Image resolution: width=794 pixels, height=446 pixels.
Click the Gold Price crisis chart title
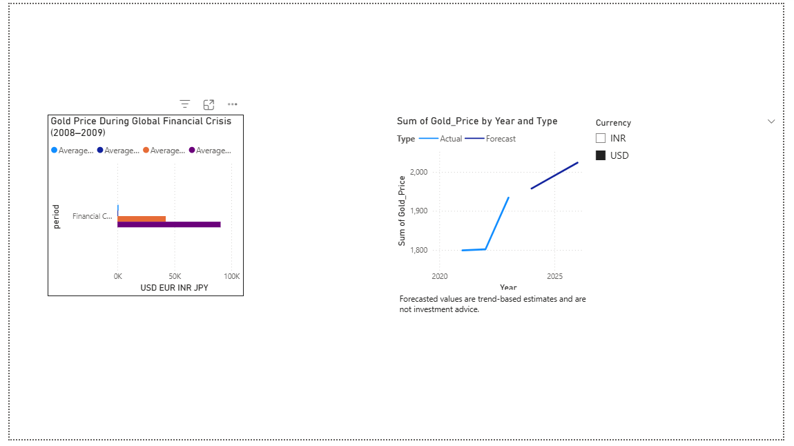(x=141, y=126)
